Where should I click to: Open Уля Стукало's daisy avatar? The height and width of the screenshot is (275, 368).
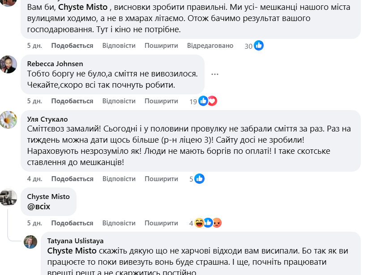(8, 120)
